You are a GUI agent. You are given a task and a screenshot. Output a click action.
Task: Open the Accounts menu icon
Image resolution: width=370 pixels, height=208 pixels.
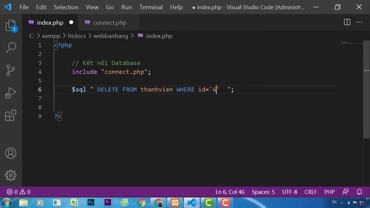[10, 153]
